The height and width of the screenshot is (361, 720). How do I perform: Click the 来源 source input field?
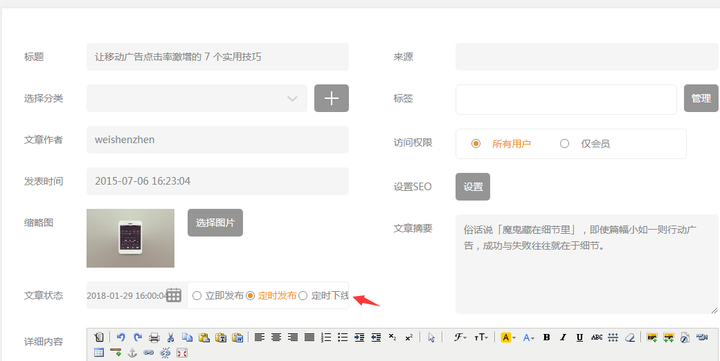(586, 57)
